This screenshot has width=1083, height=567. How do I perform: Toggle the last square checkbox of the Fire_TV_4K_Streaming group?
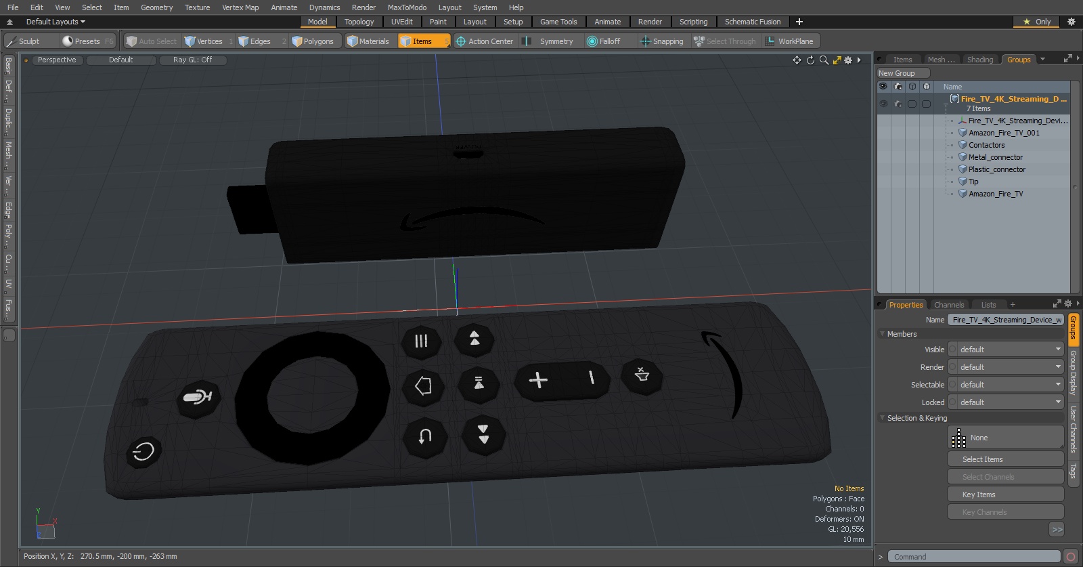click(927, 104)
